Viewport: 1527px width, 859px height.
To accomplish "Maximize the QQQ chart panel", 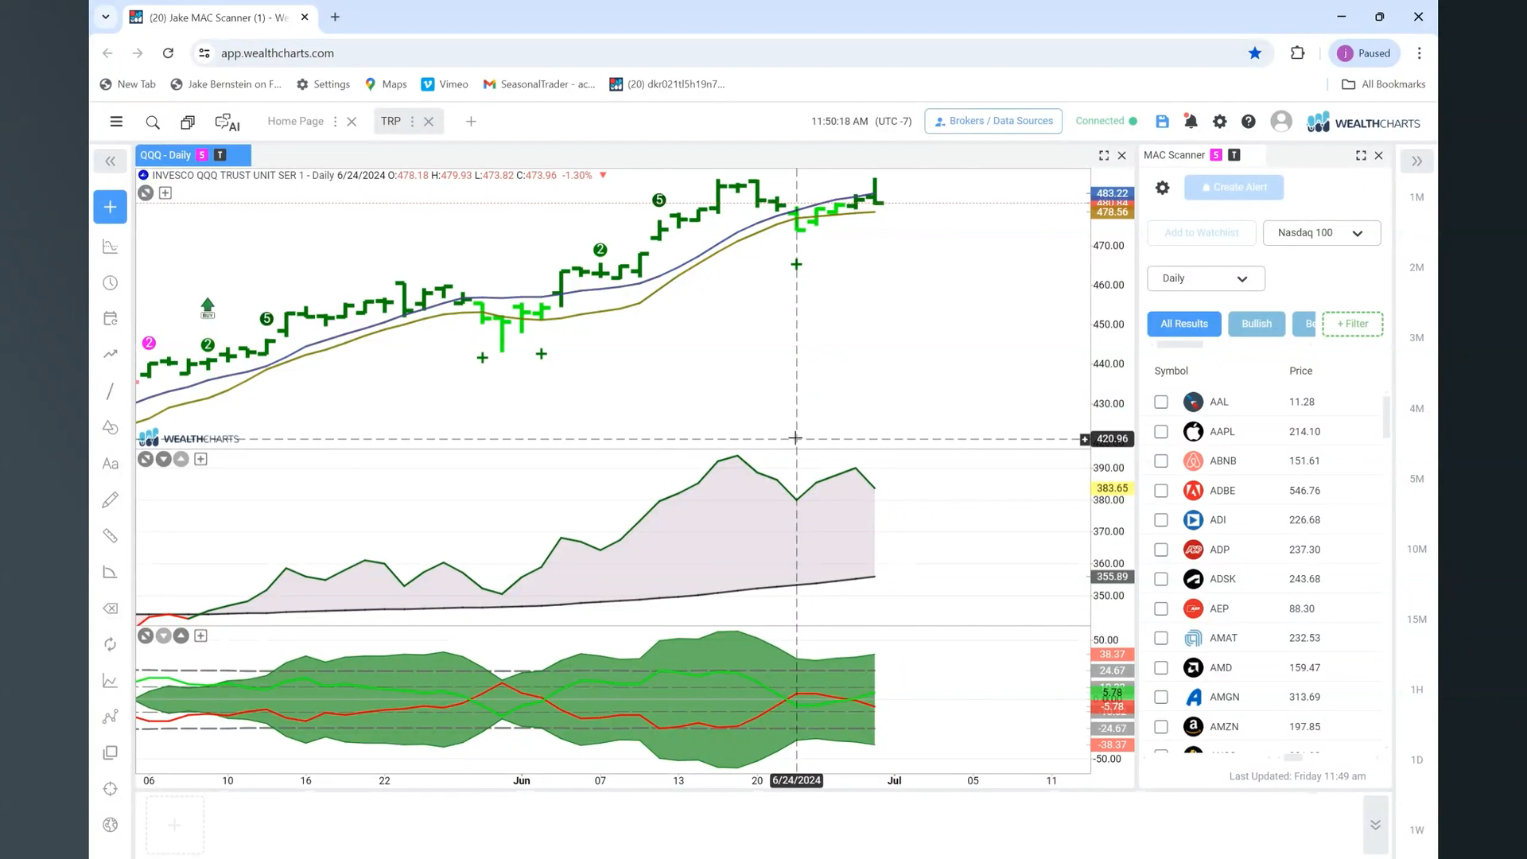I will (1104, 156).
